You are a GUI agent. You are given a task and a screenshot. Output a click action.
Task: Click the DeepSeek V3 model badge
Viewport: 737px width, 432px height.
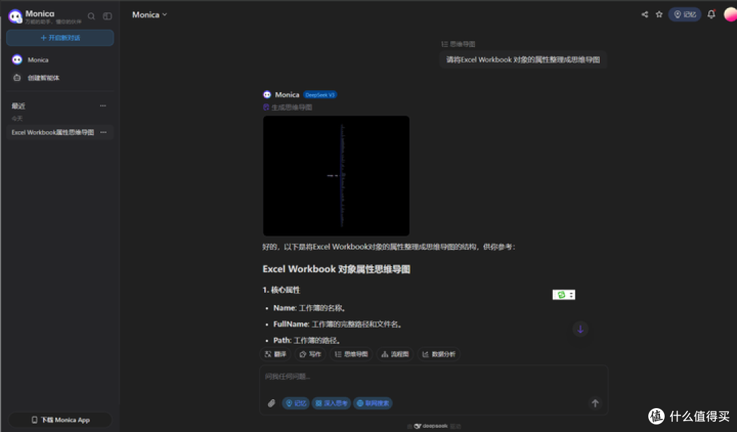319,95
